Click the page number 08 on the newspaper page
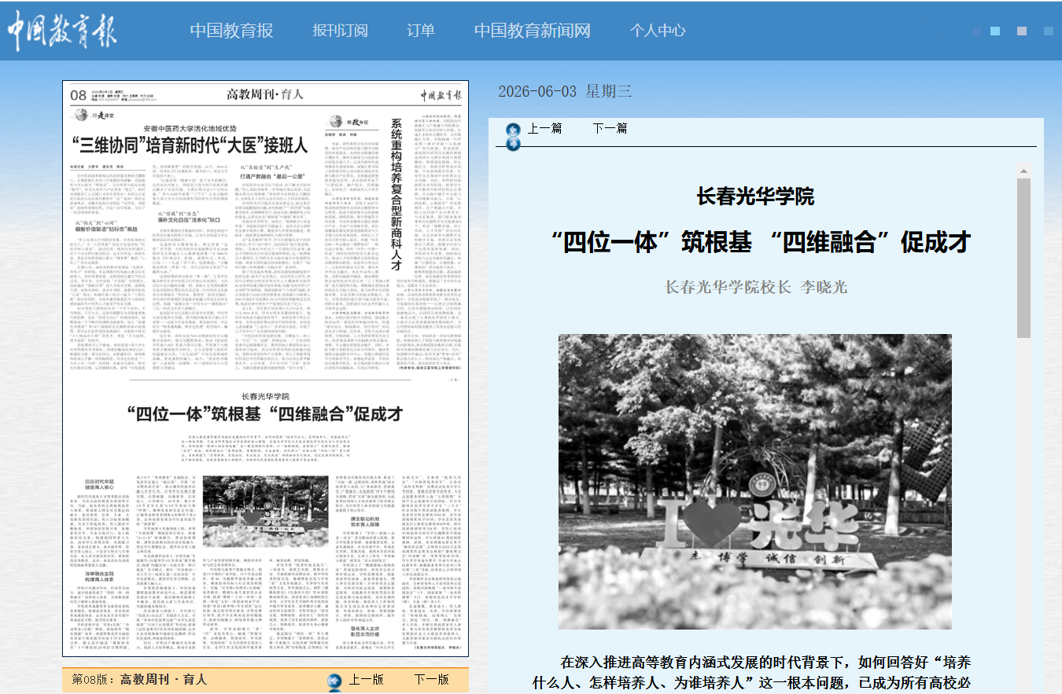The image size is (1062, 694). [x=79, y=96]
